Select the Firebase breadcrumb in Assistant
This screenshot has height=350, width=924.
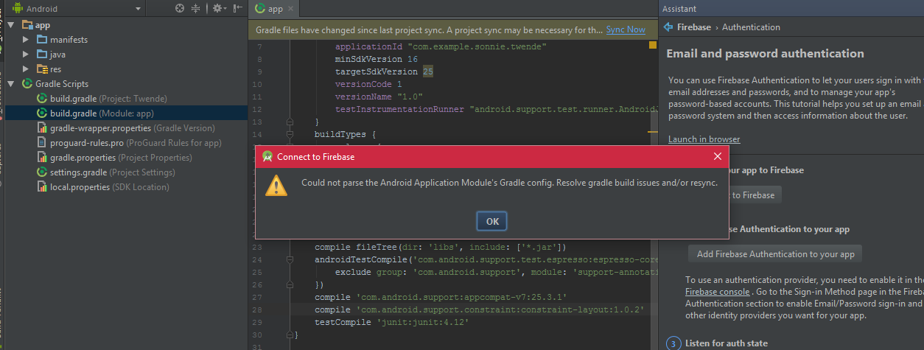tap(694, 27)
